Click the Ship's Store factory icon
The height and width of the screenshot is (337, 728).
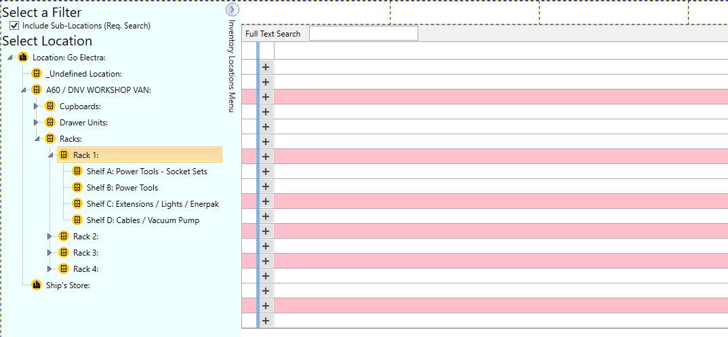(37, 285)
